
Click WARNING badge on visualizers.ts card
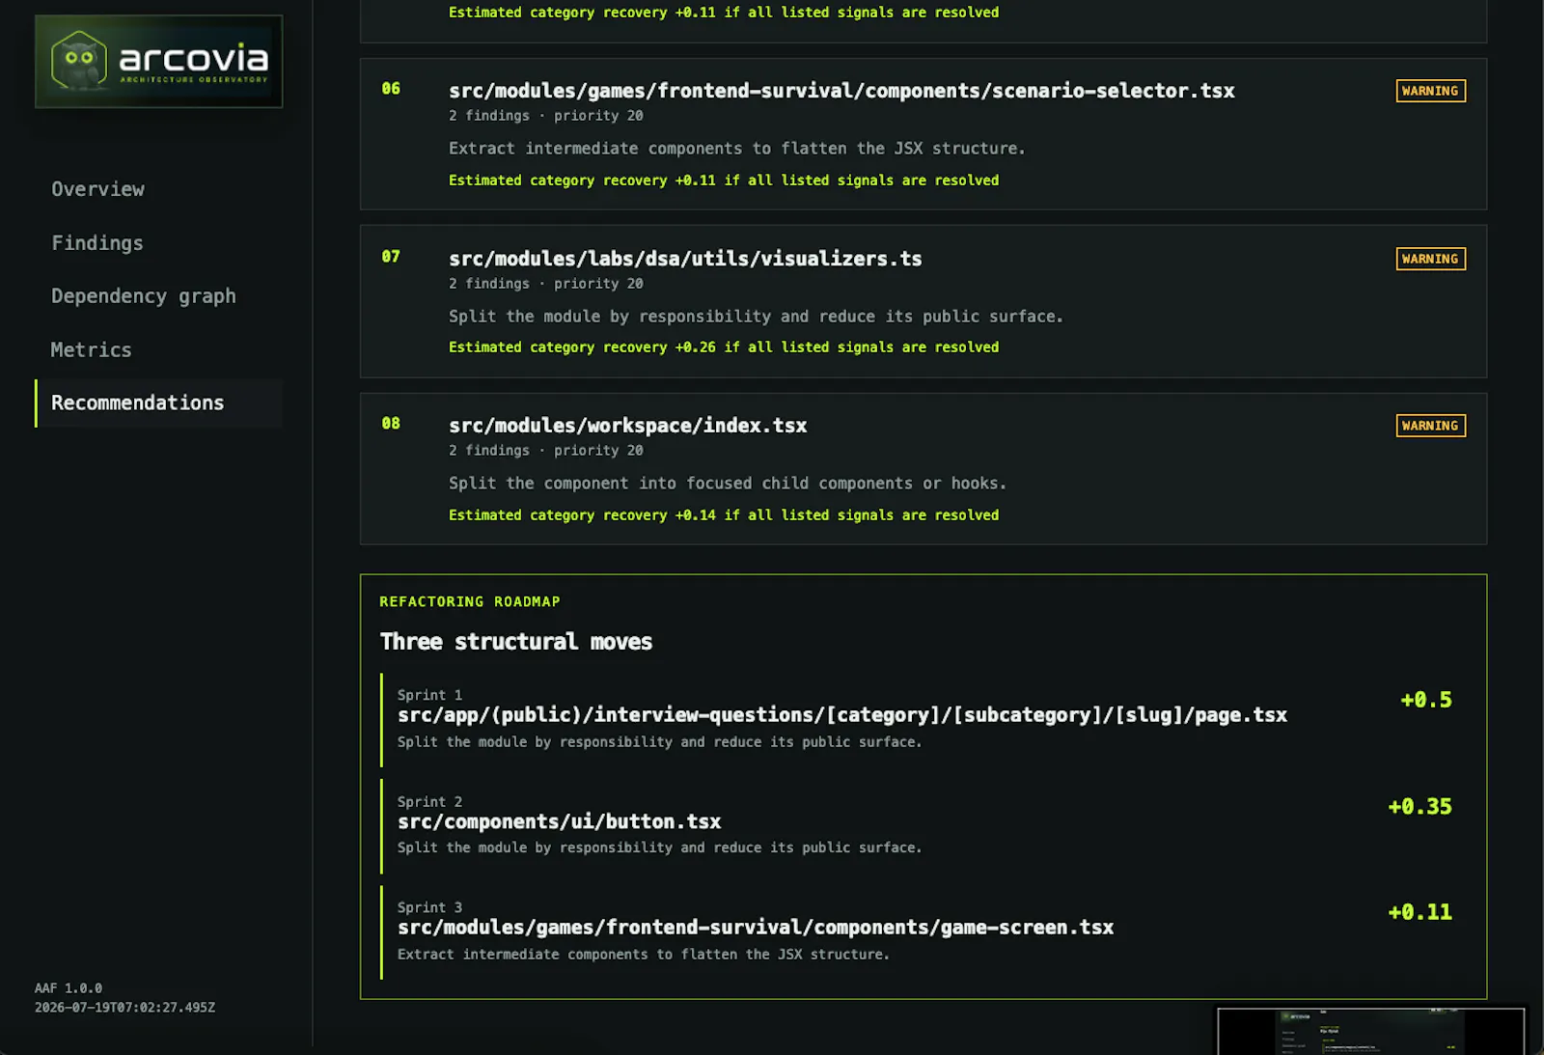(1430, 259)
